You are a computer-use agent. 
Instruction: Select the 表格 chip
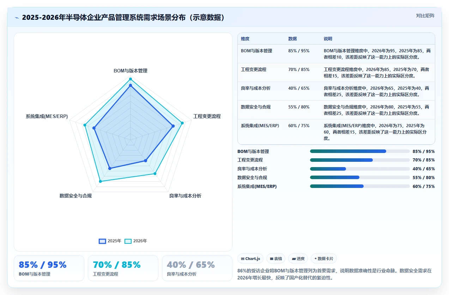[276, 259]
